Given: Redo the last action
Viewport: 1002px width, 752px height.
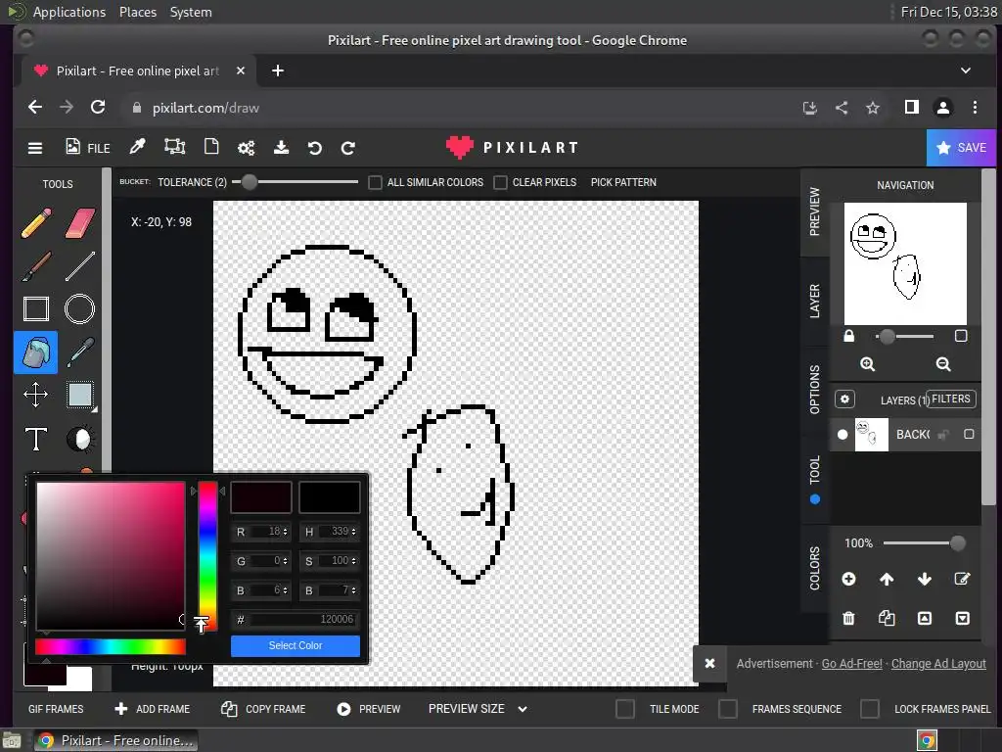Looking at the screenshot, I should point(347,149).
